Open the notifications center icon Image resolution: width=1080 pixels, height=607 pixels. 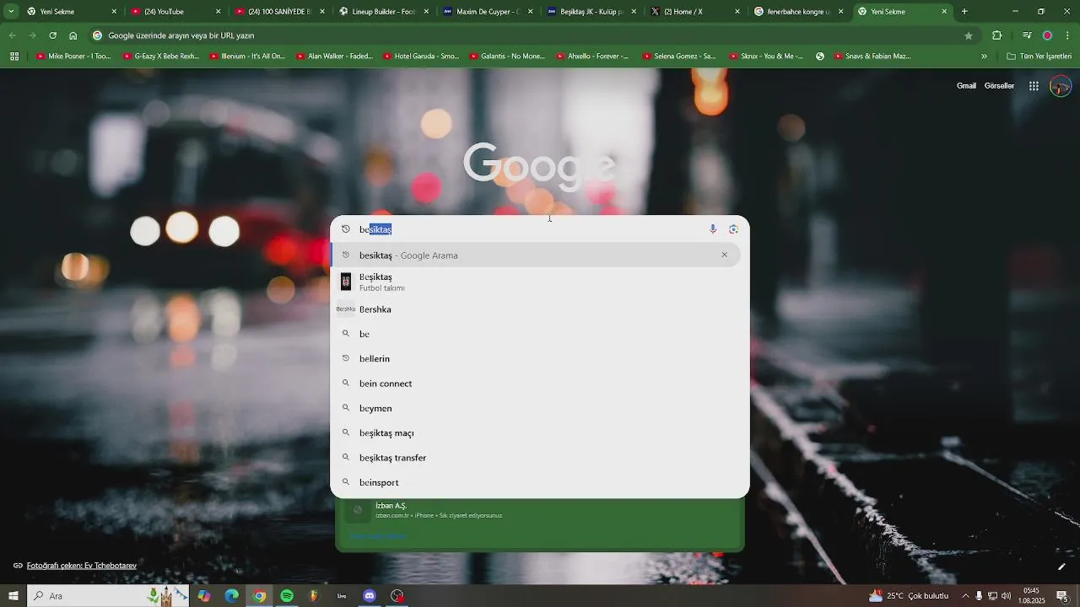1062,596
